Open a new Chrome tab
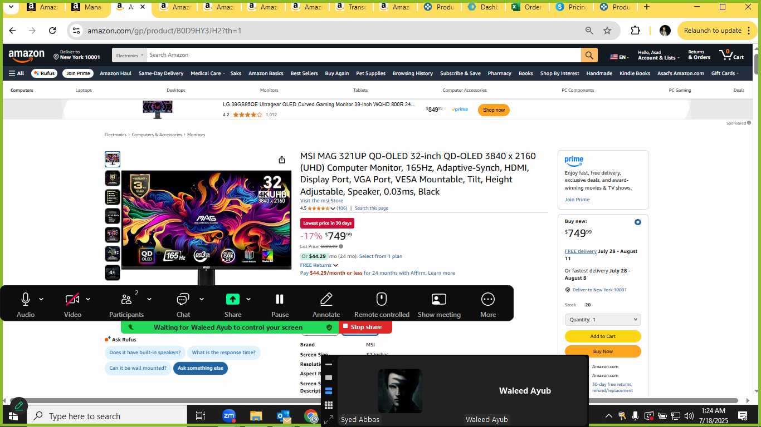The image size is (761, 427). pos(646,7)
